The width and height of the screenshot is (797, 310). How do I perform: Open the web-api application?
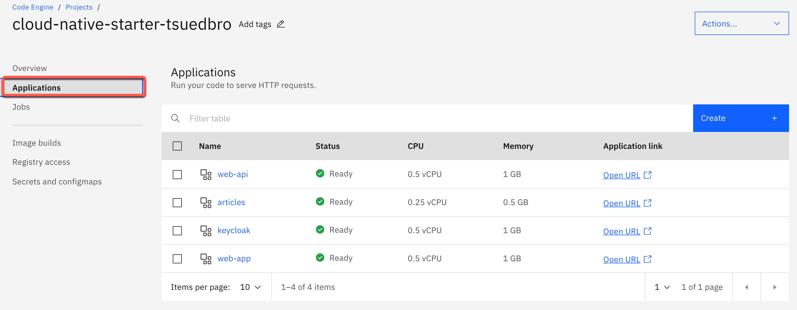coord(233,174)
